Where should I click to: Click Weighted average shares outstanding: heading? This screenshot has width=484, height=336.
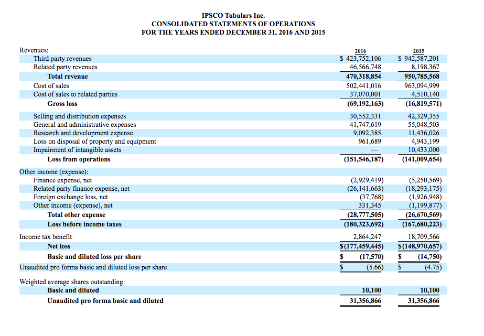72,282
